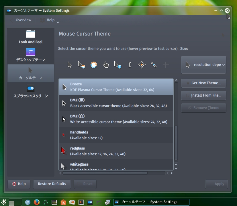Open the media player taskbar icon
Screen dimensions: 237x206
[x=81, y=202]
